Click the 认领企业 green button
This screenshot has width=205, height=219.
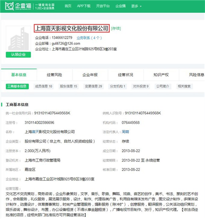[18, 55]
